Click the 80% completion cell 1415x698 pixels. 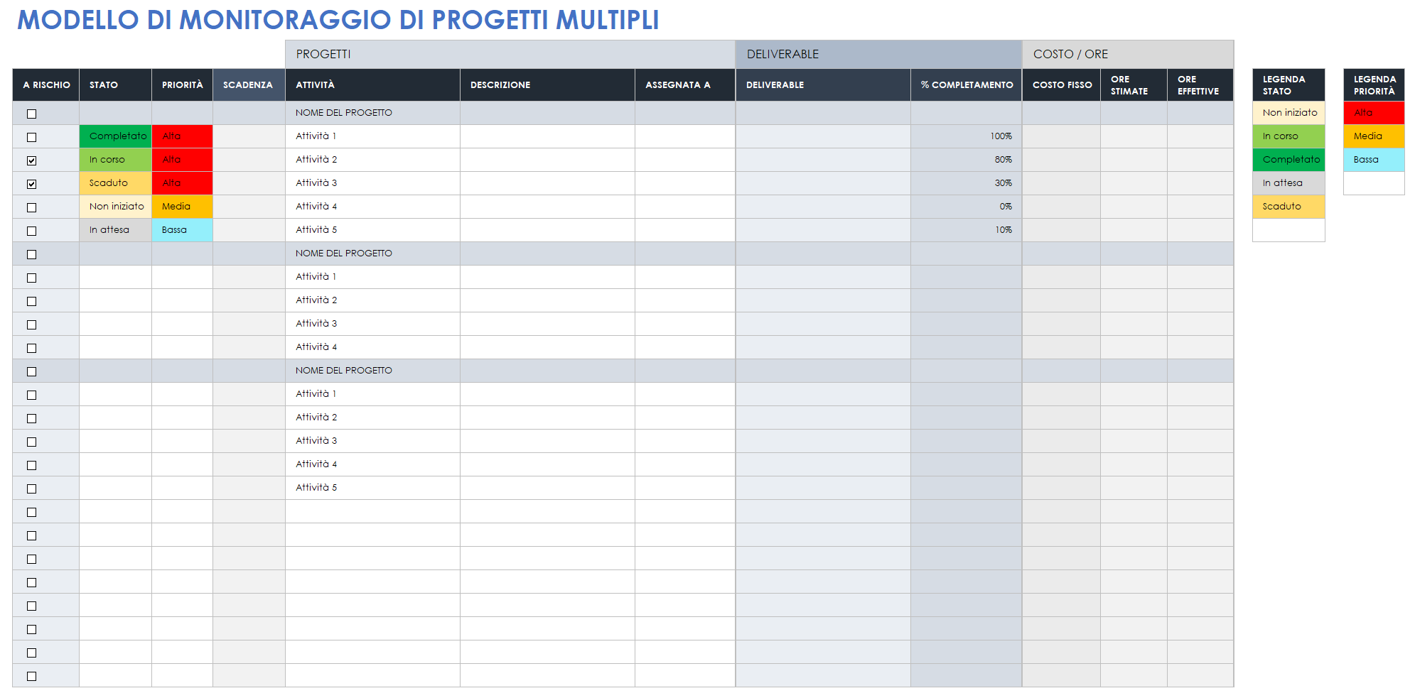coord(967,160)
